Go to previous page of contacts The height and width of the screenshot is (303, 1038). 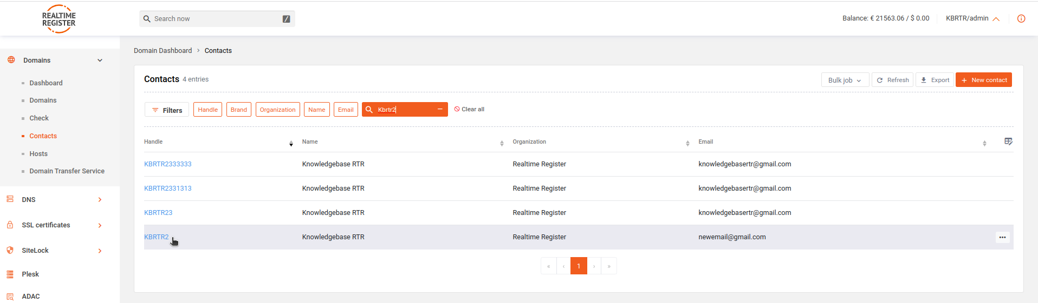coord(563,266)
